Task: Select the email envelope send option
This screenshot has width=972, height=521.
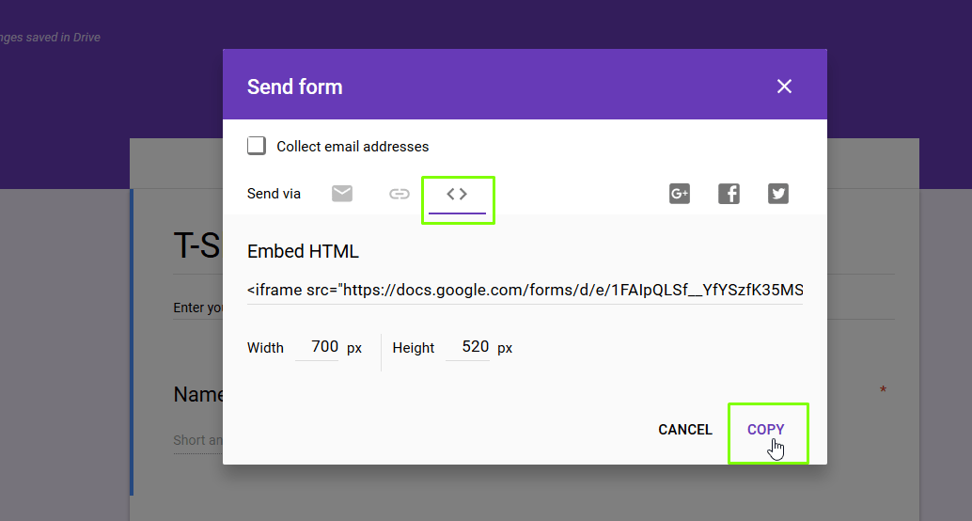Action: (x=341, y=194)
